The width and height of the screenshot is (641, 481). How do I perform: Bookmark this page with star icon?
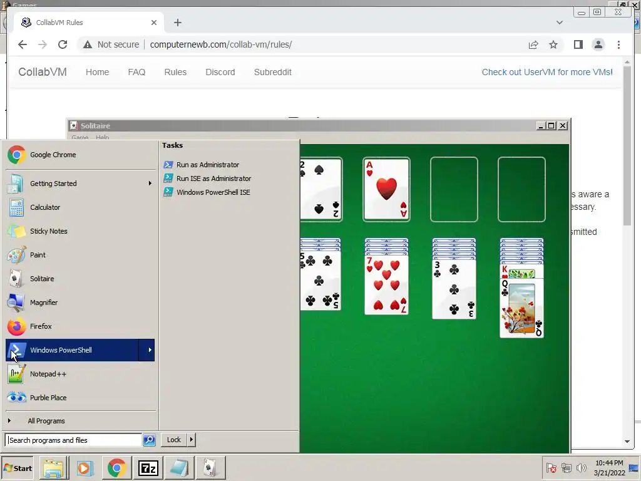click(553, 44)
